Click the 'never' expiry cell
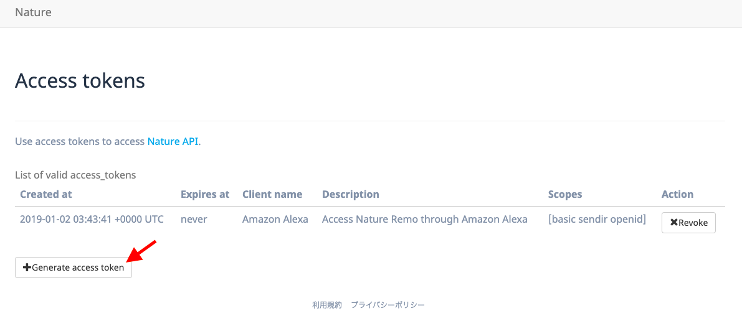 tap(194, 220)
